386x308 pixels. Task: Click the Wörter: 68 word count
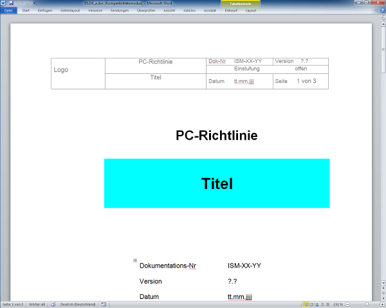(38, 304)
